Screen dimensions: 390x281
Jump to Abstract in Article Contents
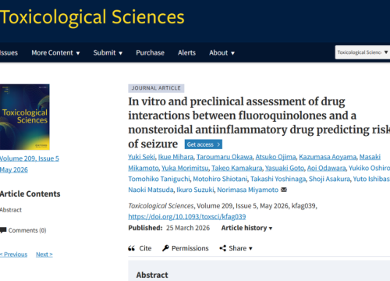coord(11,210)
